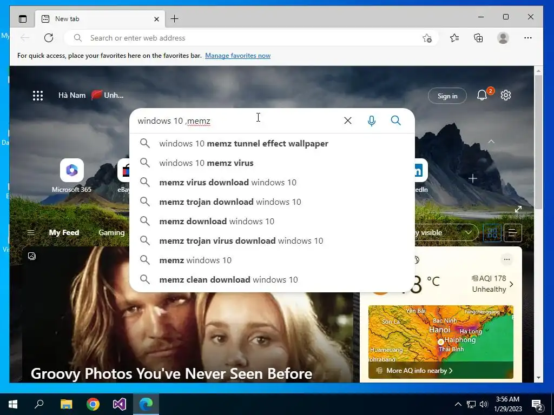Open feed hamburger menu
554x415 pixels.
pos(31,232)
